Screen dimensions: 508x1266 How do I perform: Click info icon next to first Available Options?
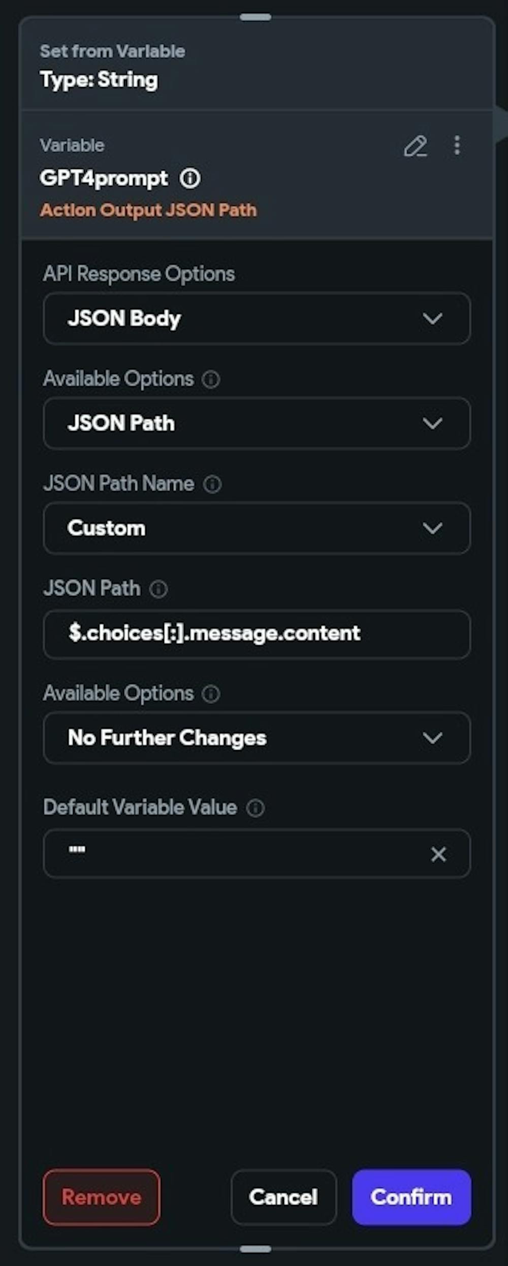[211, 380]
